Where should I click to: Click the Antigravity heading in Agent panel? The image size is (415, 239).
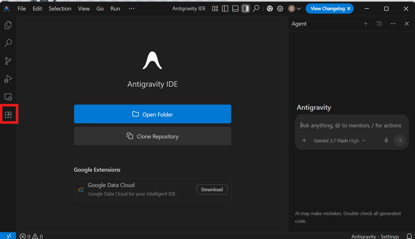(314, 107)
